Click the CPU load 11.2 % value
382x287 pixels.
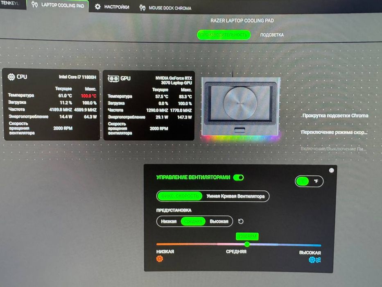pyautogui.click(x=66, y=103)
